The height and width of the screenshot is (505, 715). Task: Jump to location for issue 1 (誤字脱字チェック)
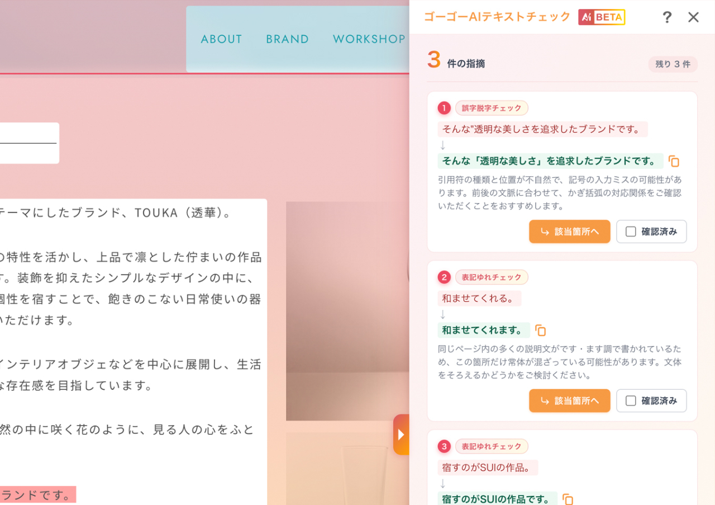coord(570,232)
